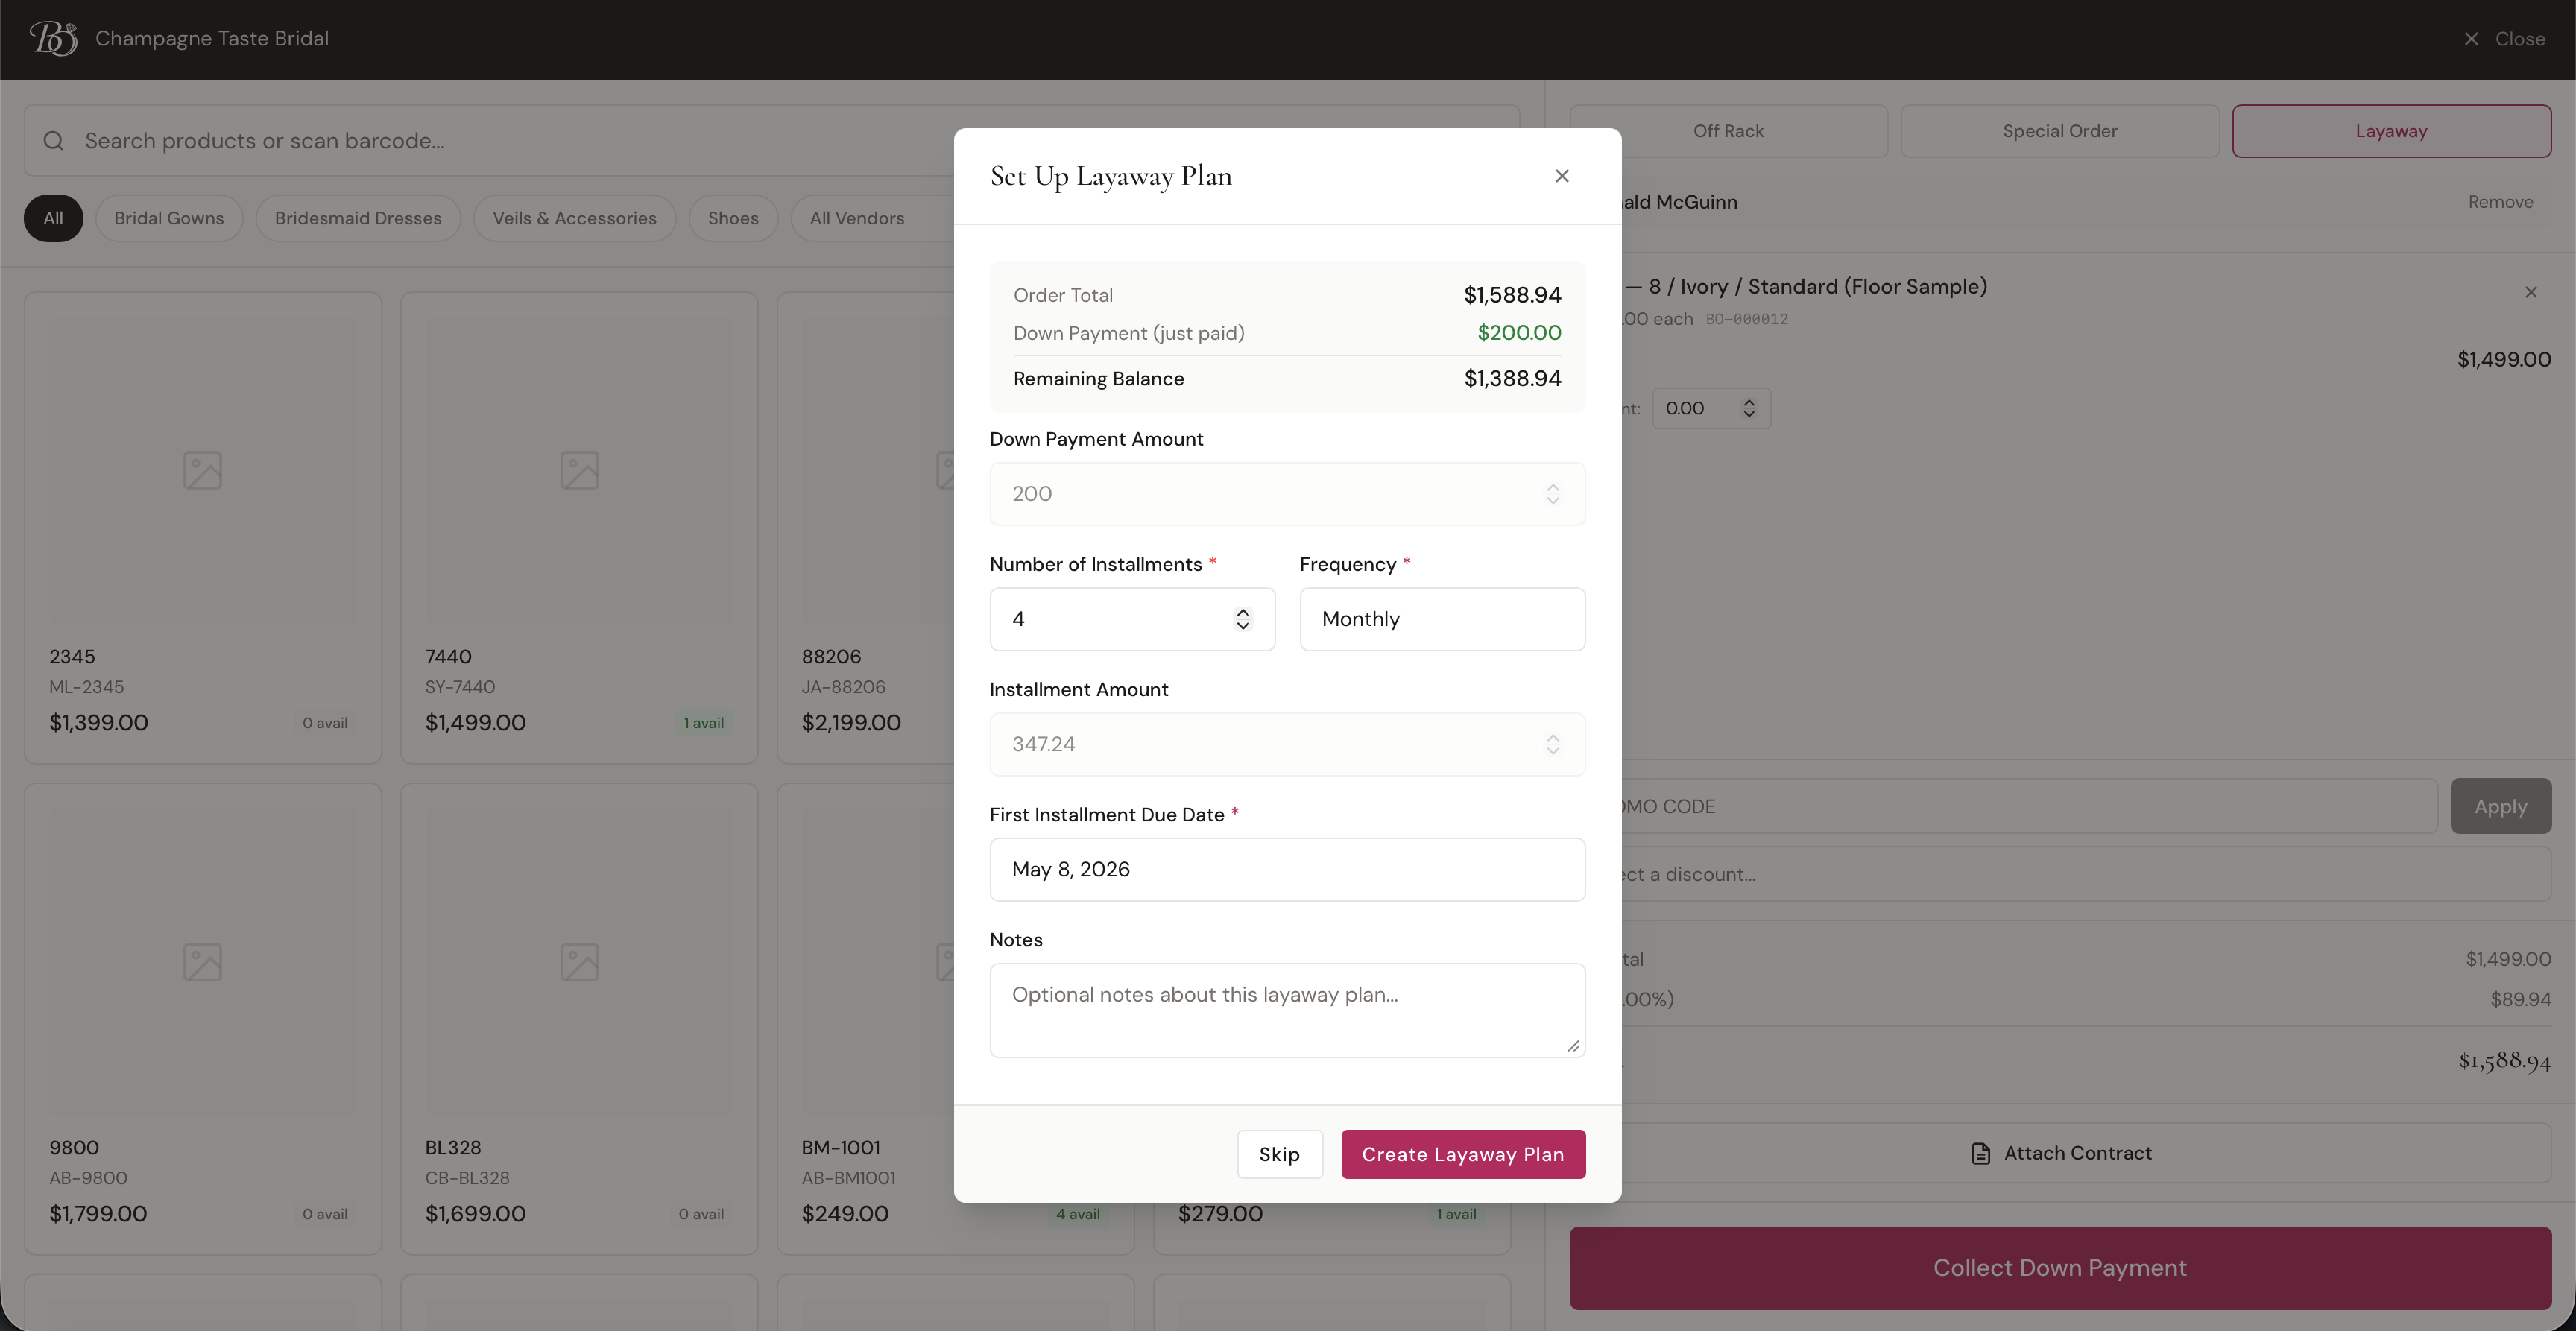This screenshot has height=1331, width=2576.
Task: Click the search magnifier icon
Action: (54, 141)
